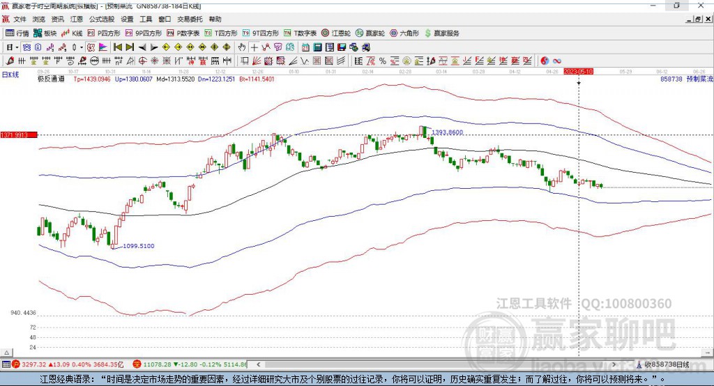Open the 9P四方形 tool

143,33
